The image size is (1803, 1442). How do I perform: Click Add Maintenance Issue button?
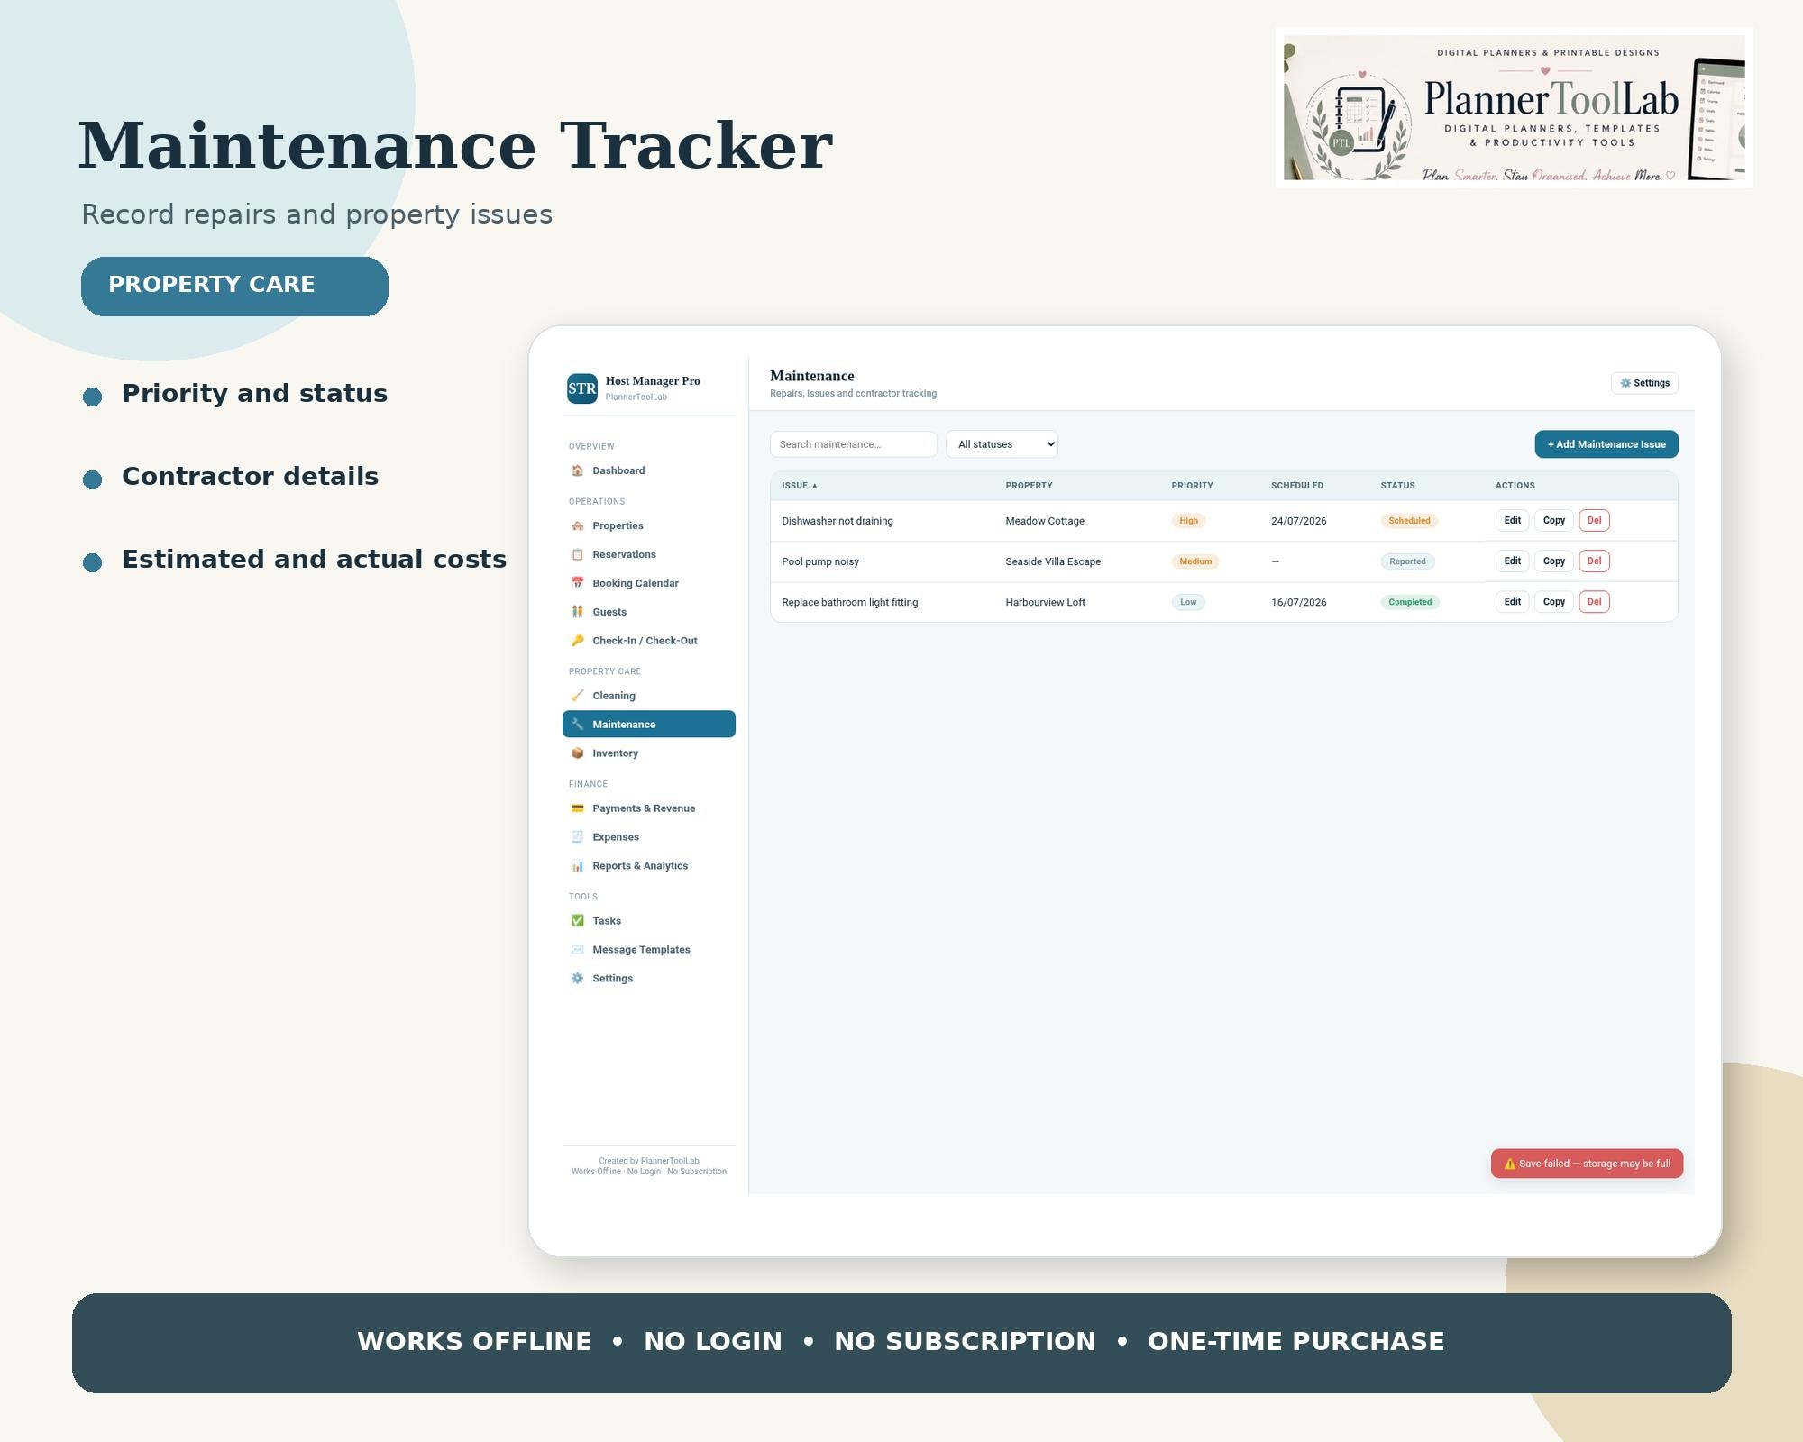[1606, 444]
